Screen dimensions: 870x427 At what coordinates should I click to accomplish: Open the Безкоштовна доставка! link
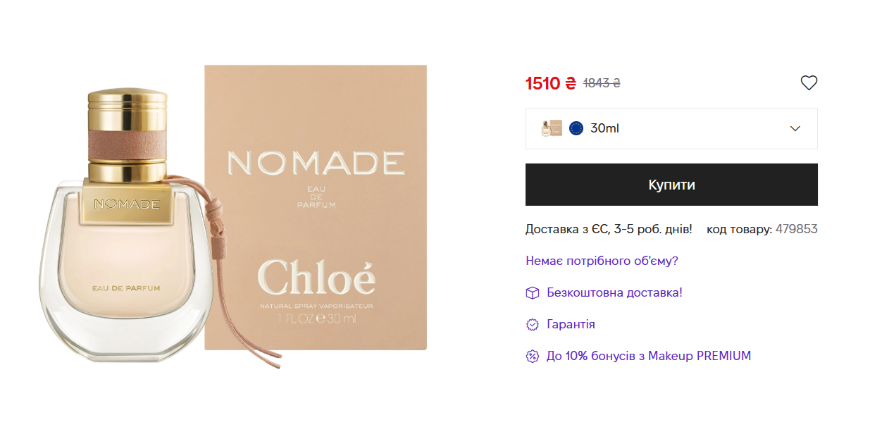click(x=614, y=292)
